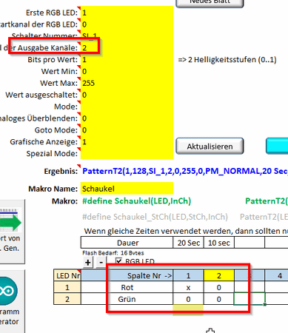Select the x cell in the Rot row
The image size is (288, 333).
click(x=188, y=287)
